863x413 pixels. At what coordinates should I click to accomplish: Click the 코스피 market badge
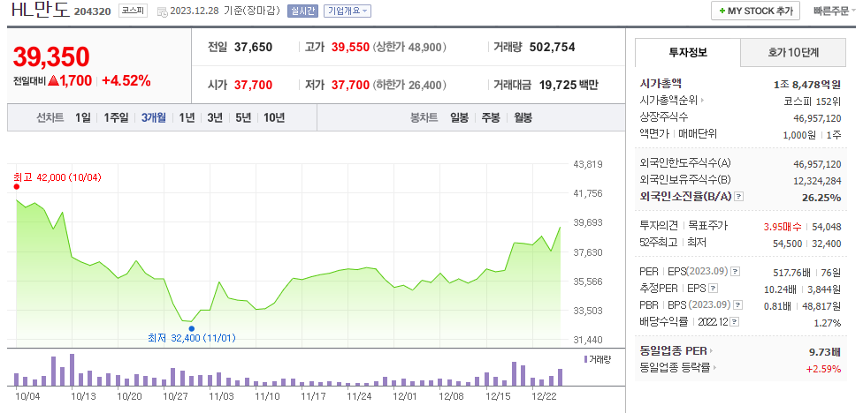[x=134, y=11]
